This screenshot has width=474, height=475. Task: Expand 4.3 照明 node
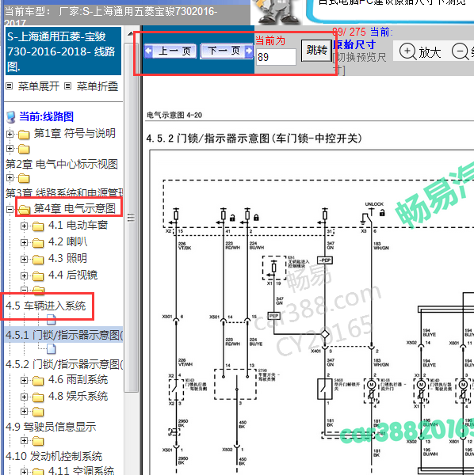24,259
